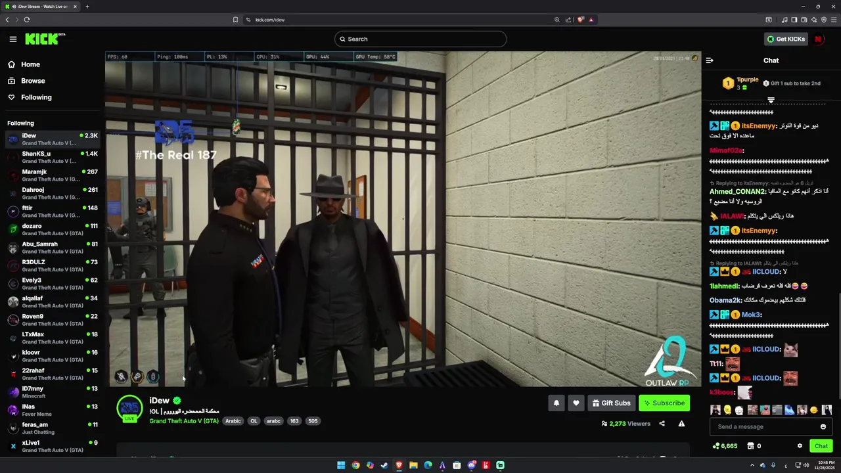The height and width of the screenshot is (473, 841).
Task: Open Maramjk channel in following list
Action: 53,175
